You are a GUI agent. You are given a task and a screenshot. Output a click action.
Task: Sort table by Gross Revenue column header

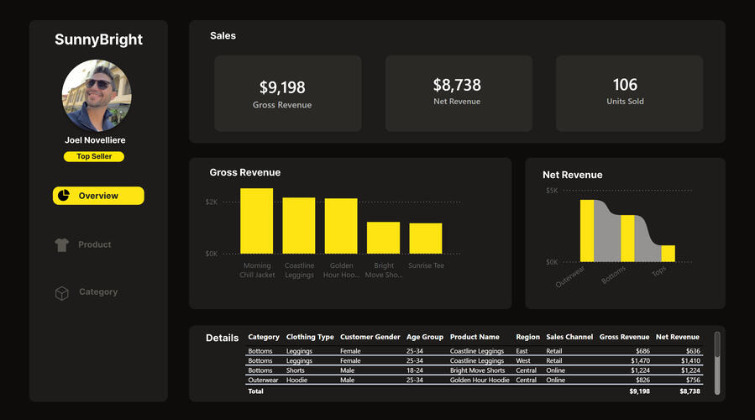[624, 337]
